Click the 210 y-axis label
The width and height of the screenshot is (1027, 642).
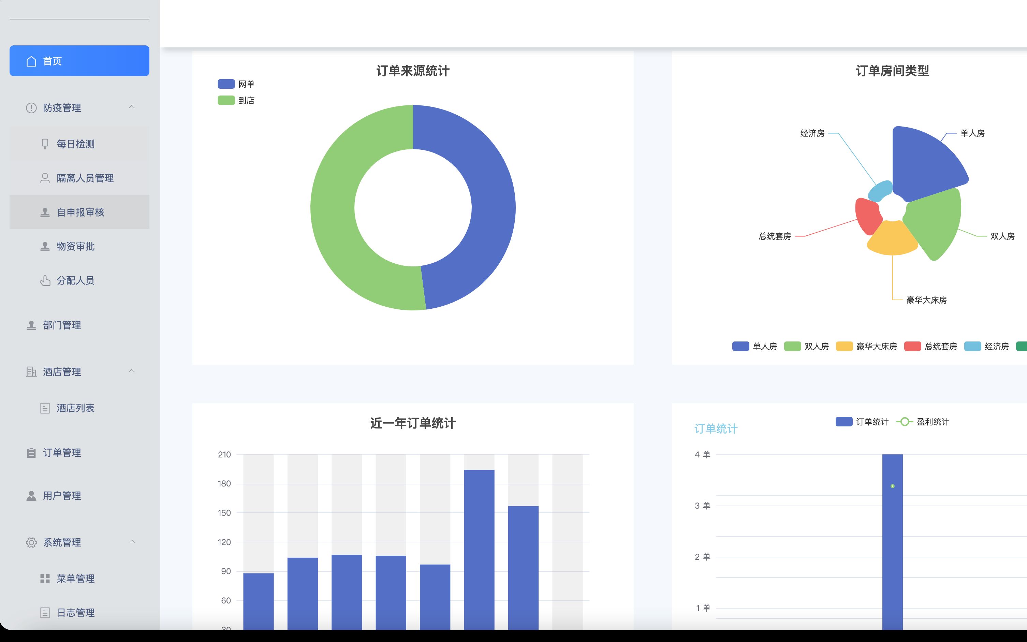224,455
